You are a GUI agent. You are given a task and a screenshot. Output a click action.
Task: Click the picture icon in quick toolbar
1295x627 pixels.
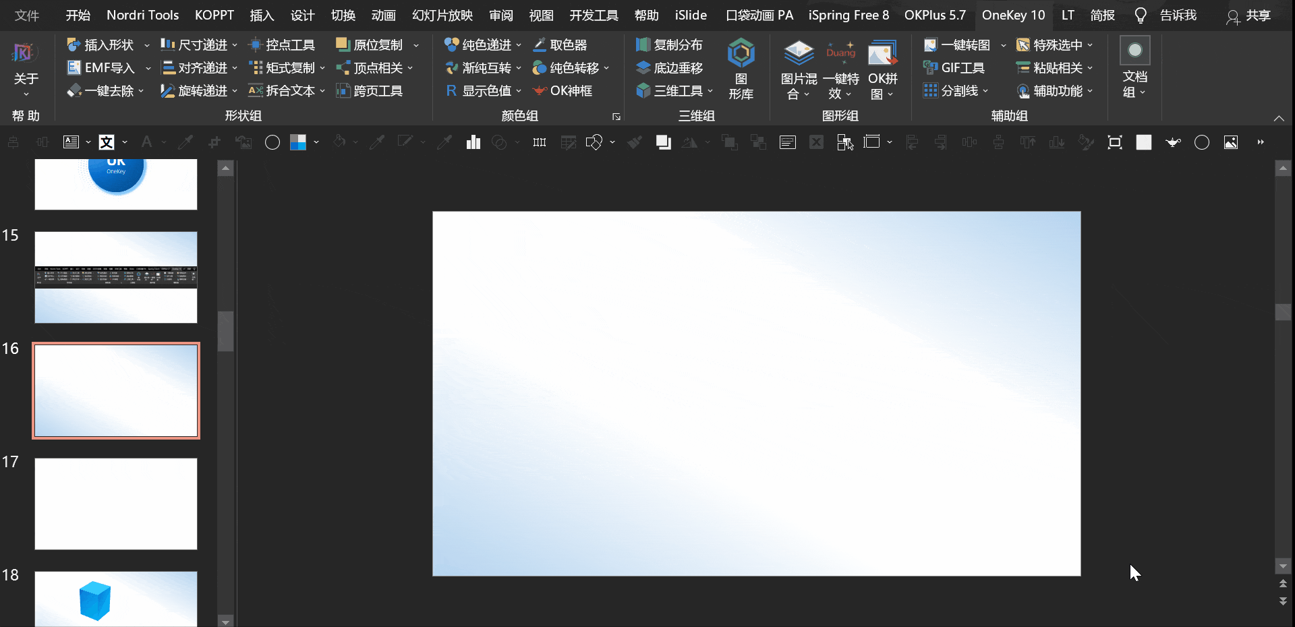1231,142
